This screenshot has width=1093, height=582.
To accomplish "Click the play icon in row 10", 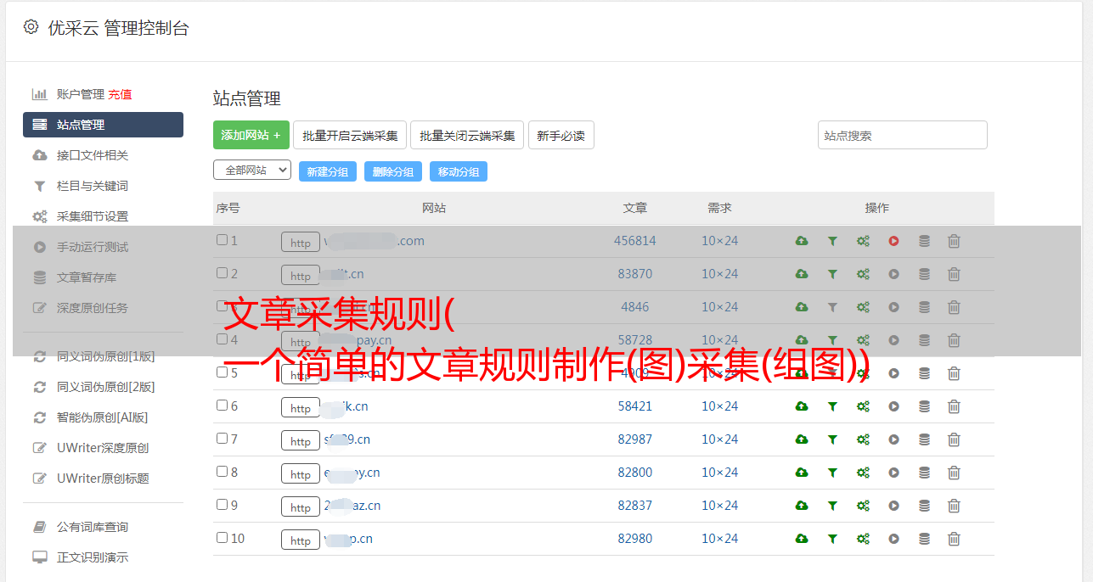I will pyautogui.click(x=893, y=539).
